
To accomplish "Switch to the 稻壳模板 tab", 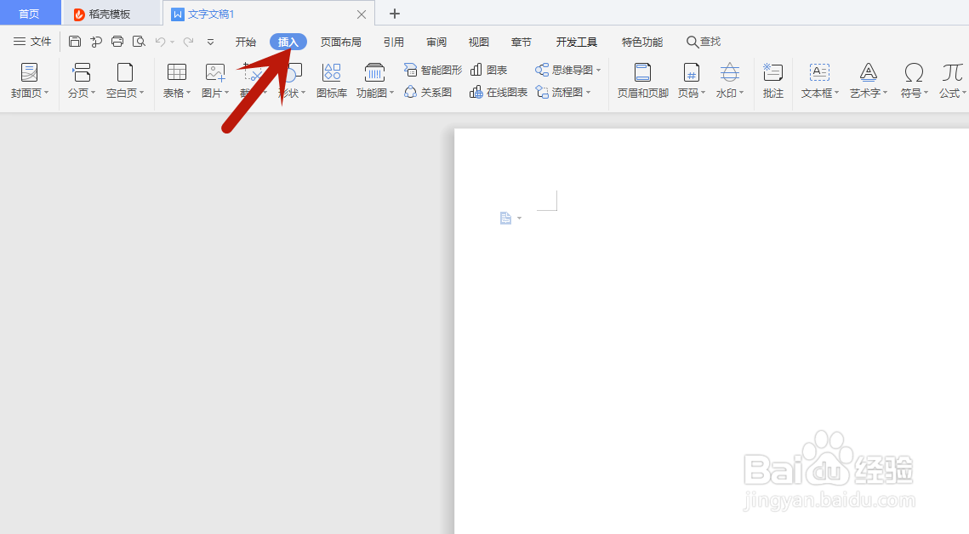I will click(110, 13).
